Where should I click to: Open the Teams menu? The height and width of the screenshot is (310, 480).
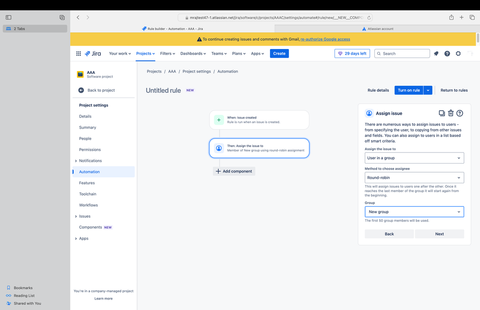219,53
